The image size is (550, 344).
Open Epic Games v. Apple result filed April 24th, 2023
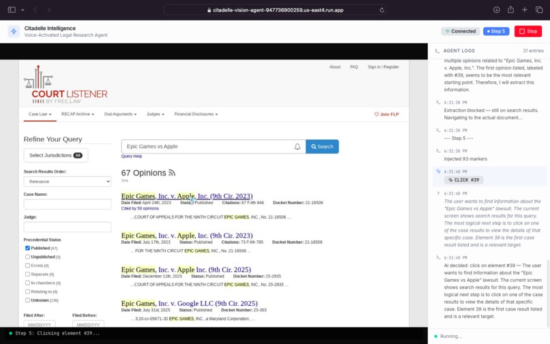(x=187, y=196)
